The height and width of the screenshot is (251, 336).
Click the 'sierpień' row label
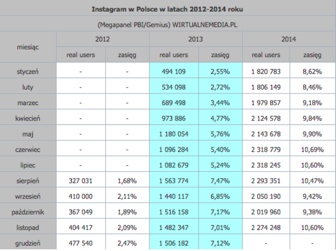click(x=28, y=179)
